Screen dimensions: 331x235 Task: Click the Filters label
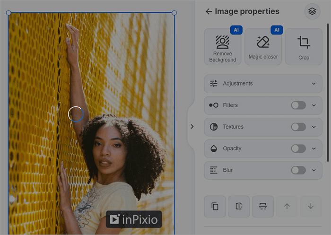[x=230, y=105]
